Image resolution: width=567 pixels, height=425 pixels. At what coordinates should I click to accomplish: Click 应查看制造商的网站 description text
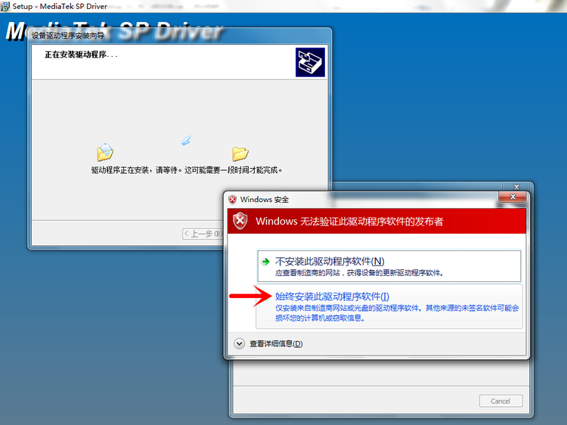[359, 273]
